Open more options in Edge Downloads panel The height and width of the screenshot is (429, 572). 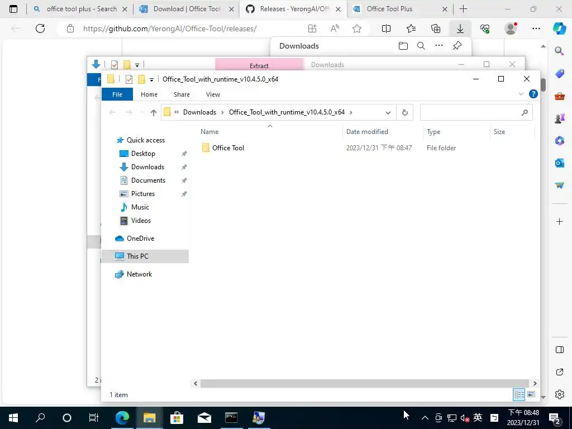pyautogui.click(x=439, y=46)
